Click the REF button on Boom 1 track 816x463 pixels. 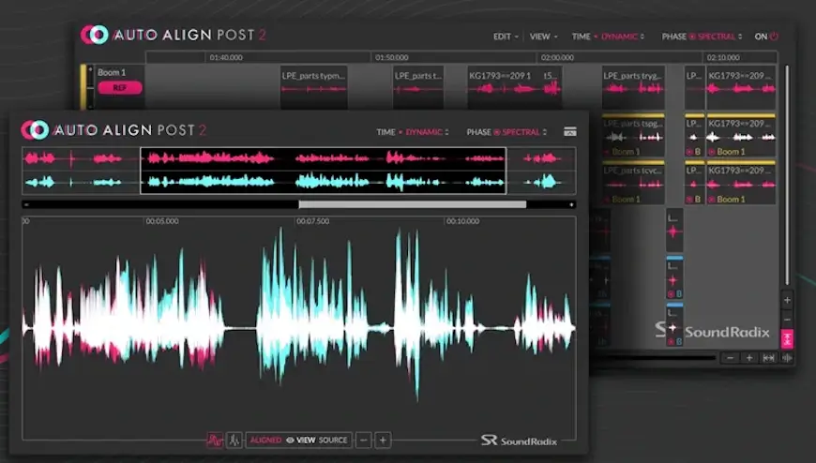coord(120,87)
